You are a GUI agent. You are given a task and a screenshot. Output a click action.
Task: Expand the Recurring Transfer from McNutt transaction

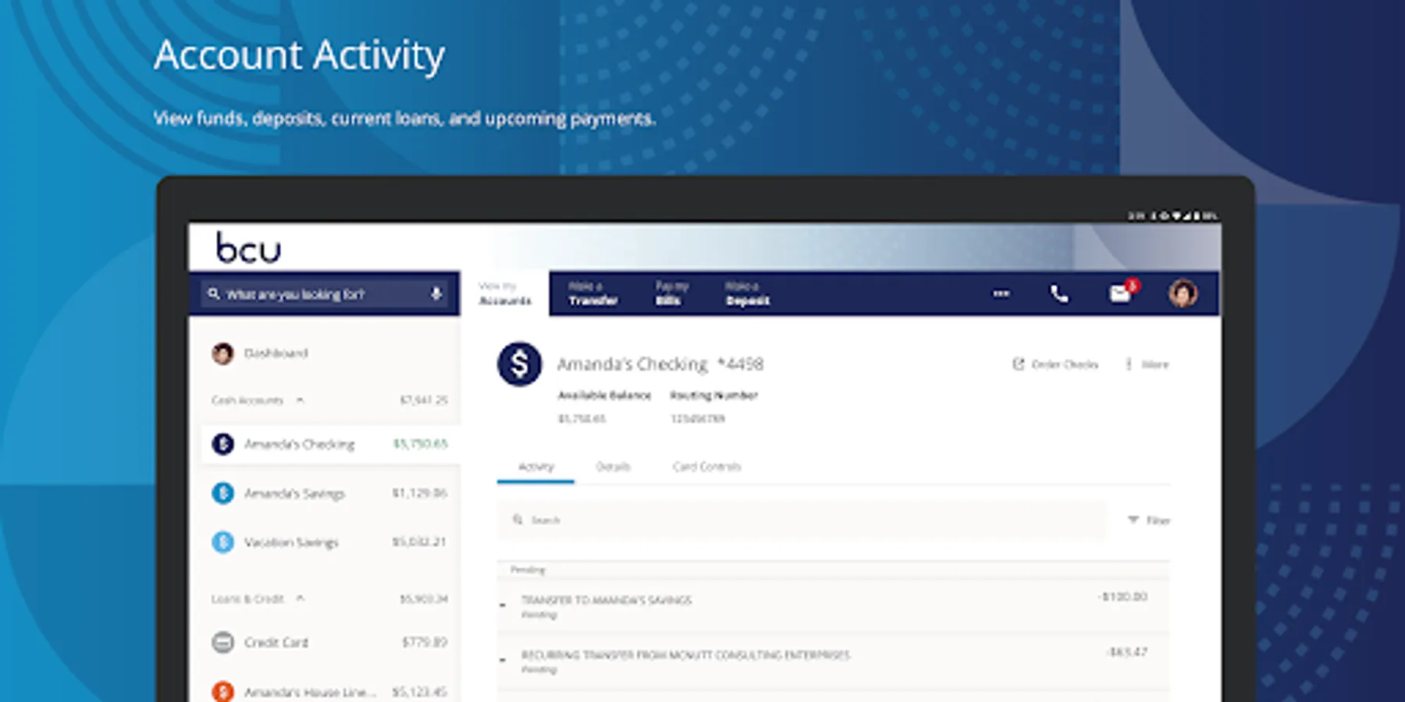coord(503,660)
